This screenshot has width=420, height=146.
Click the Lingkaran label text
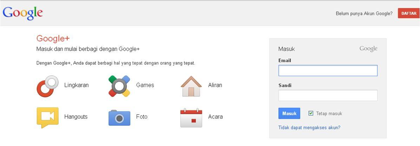[x=76, y=85]
